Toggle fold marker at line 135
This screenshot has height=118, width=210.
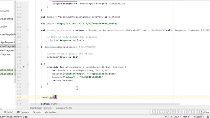click(28, 64)
